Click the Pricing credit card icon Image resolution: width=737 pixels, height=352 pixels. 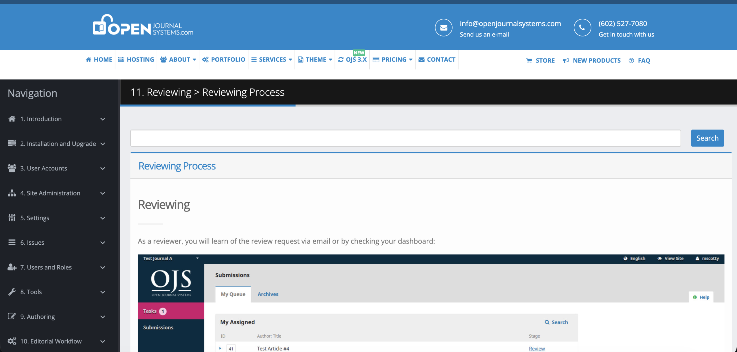(x=376, y=60)
